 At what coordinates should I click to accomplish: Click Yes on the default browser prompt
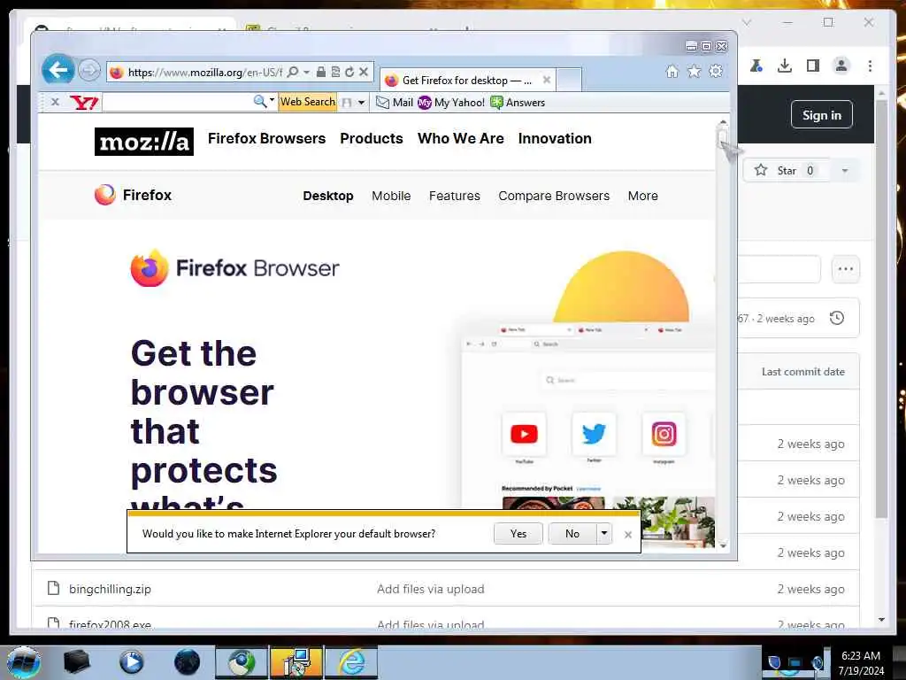click(518, 534)
